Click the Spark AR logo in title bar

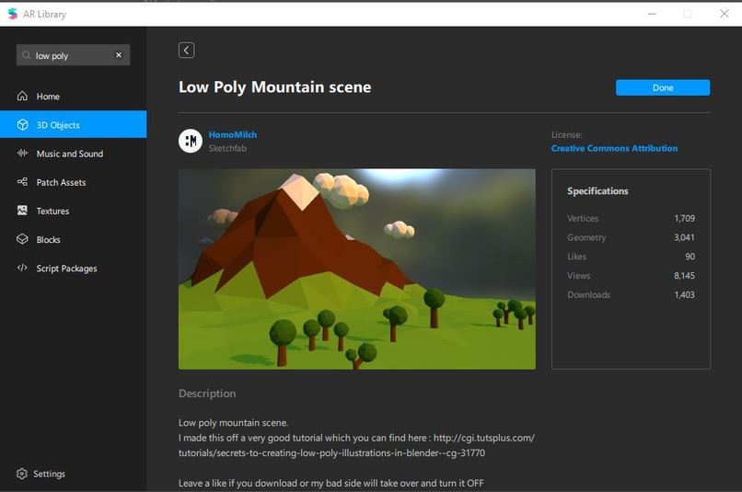12,14
